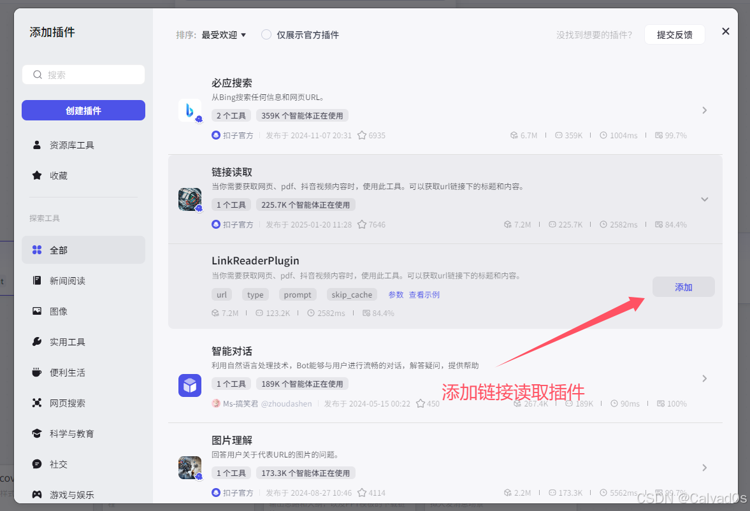Click the 图片理解 plugin title
This screenshot has width=750, height=511.
tap(232, 440)
